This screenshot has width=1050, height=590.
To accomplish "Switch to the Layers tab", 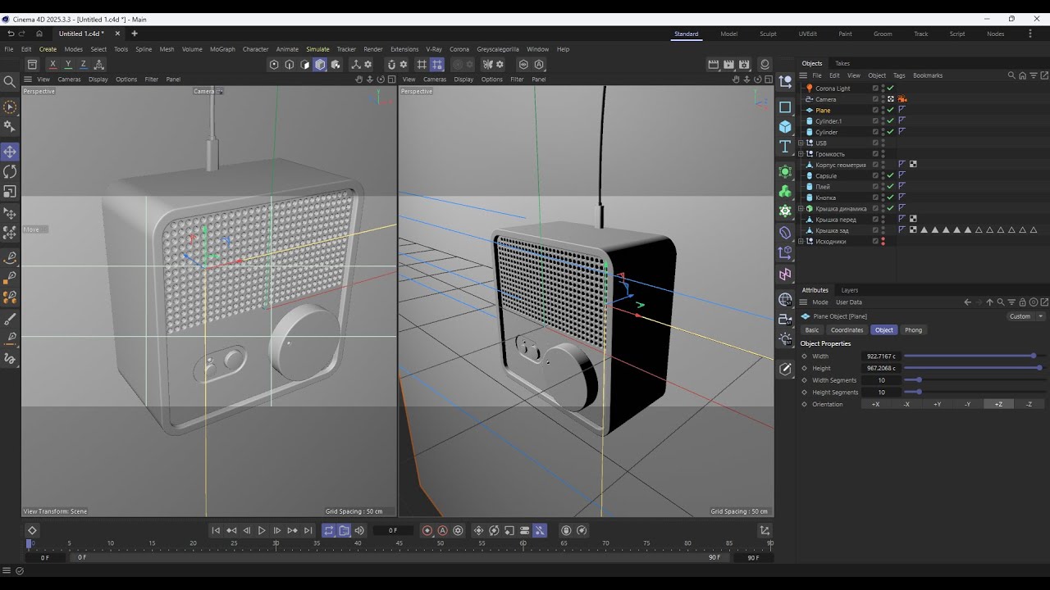I will [x=850, y=290].
